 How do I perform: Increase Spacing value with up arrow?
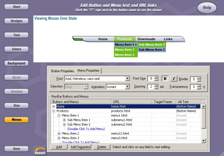tap(156, 85)
